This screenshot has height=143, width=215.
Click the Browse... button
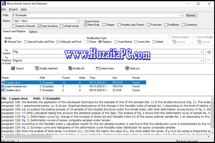(192, 15)
